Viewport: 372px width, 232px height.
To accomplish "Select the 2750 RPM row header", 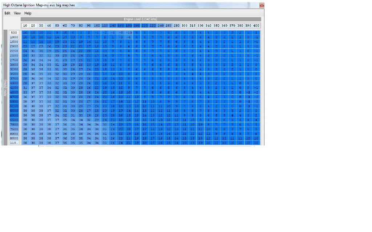I will pos(14,60).
